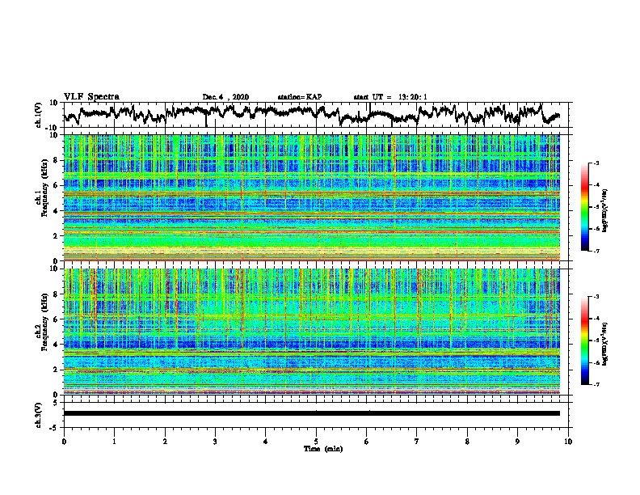
Task: Click the time axis tick label "4"
Action: pyautogui.click(x=266, y=442)
